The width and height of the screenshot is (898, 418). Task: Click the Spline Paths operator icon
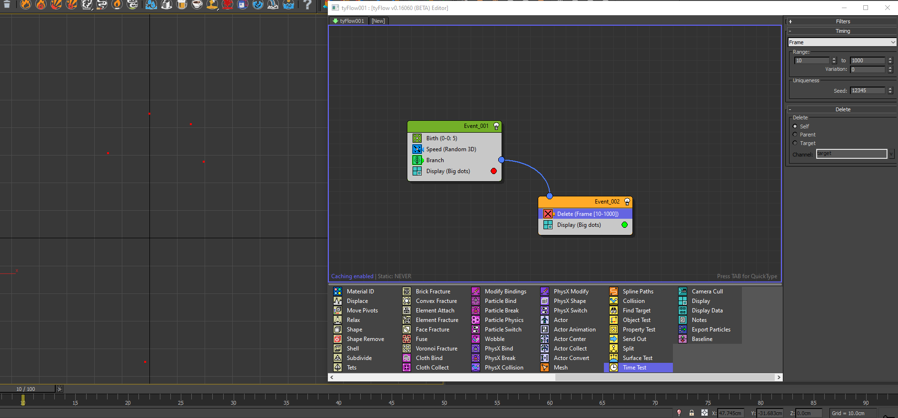point(614,292)
